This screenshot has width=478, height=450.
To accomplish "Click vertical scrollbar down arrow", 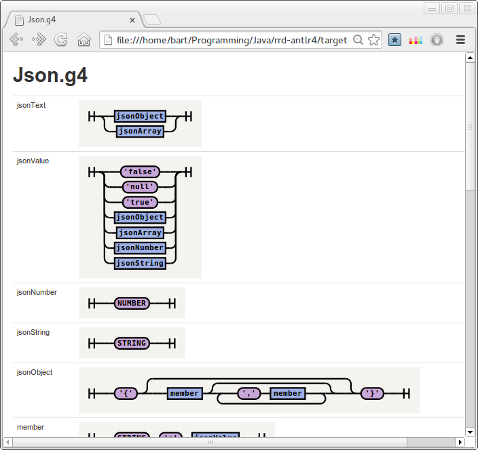I will (x=470, y=432).
